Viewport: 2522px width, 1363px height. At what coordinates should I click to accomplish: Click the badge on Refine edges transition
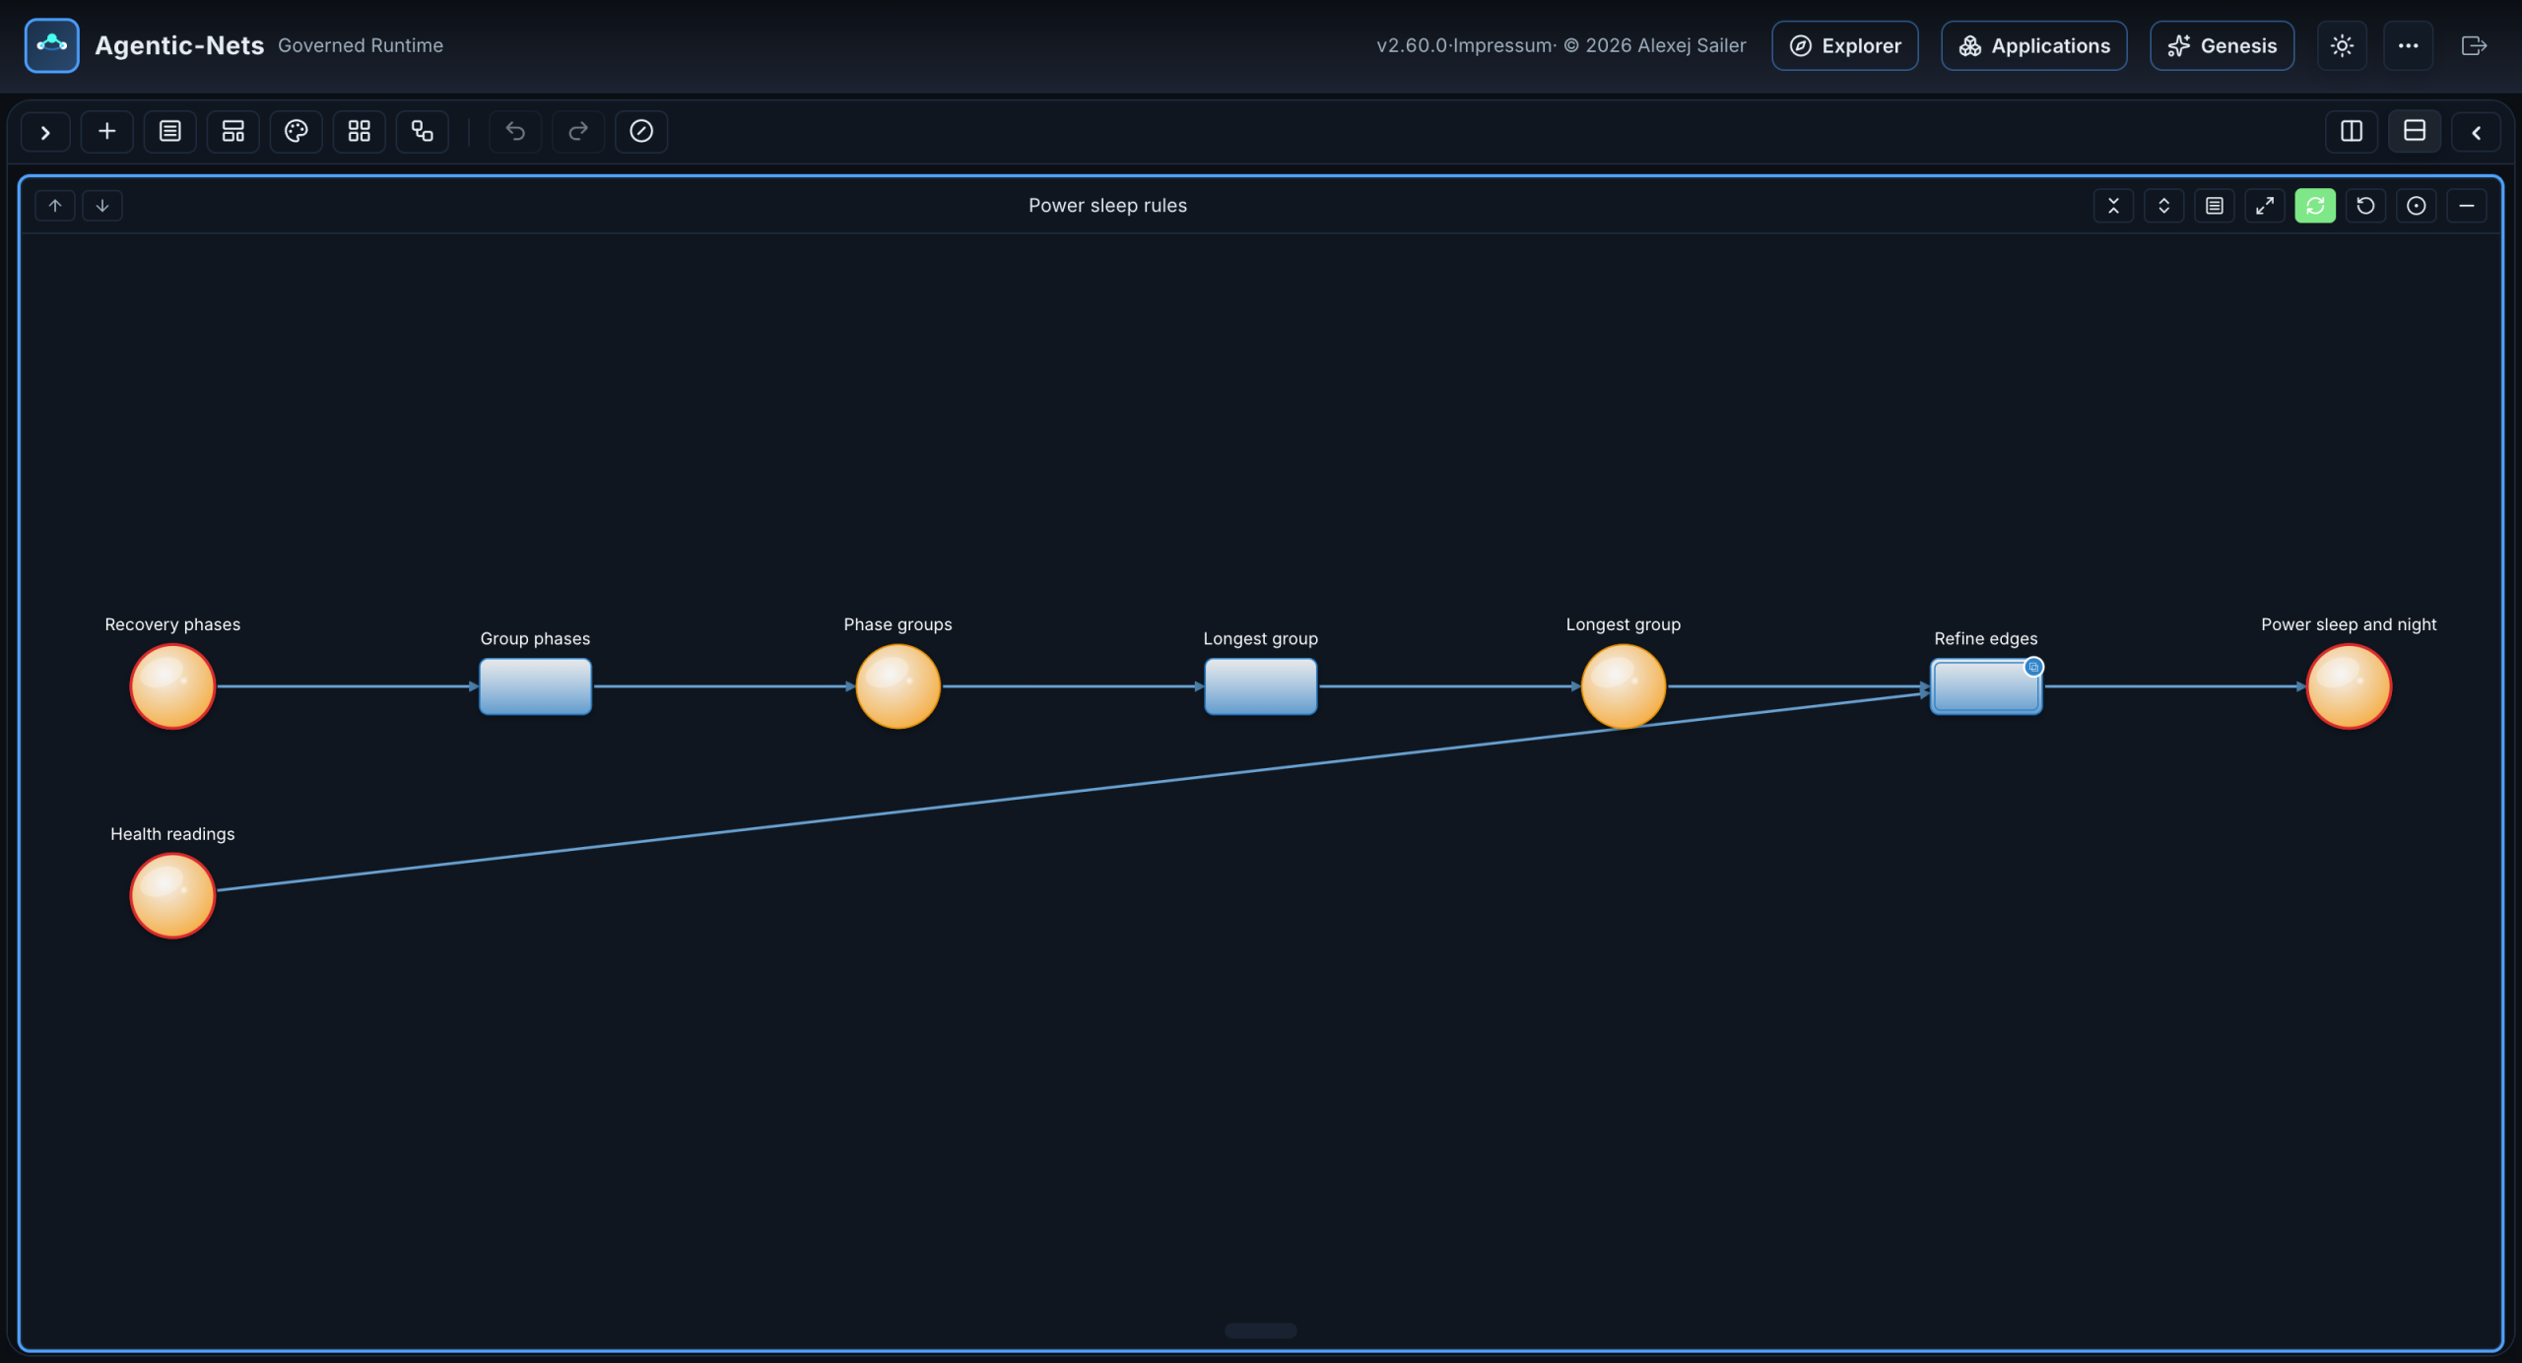(2033, 667)
